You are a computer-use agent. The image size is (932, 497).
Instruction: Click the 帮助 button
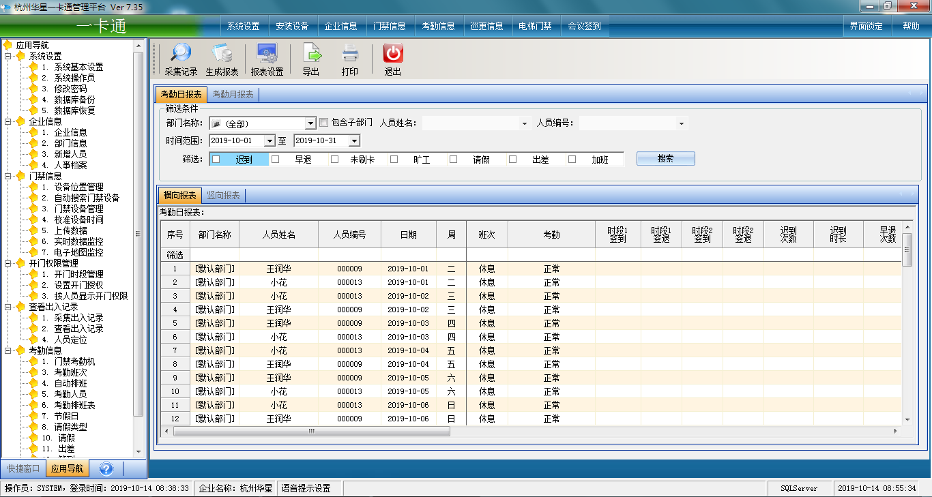coord(911,27)
